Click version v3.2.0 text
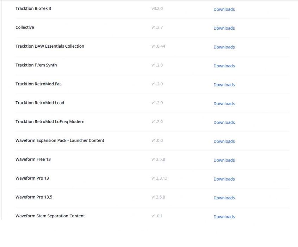The image size is (298, 247). click(157, 8)
